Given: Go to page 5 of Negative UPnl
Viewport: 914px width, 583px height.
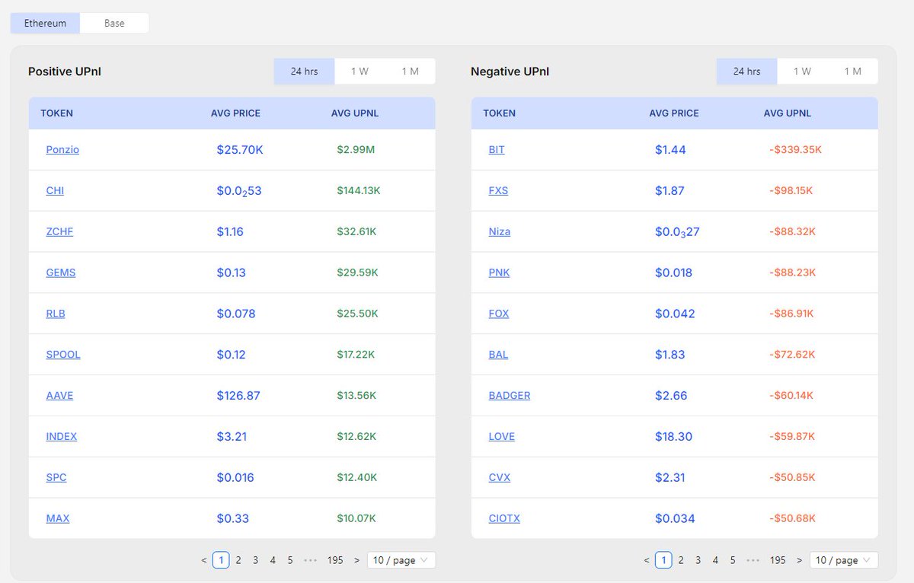Looking at the screenshot, I should (733, 560).
